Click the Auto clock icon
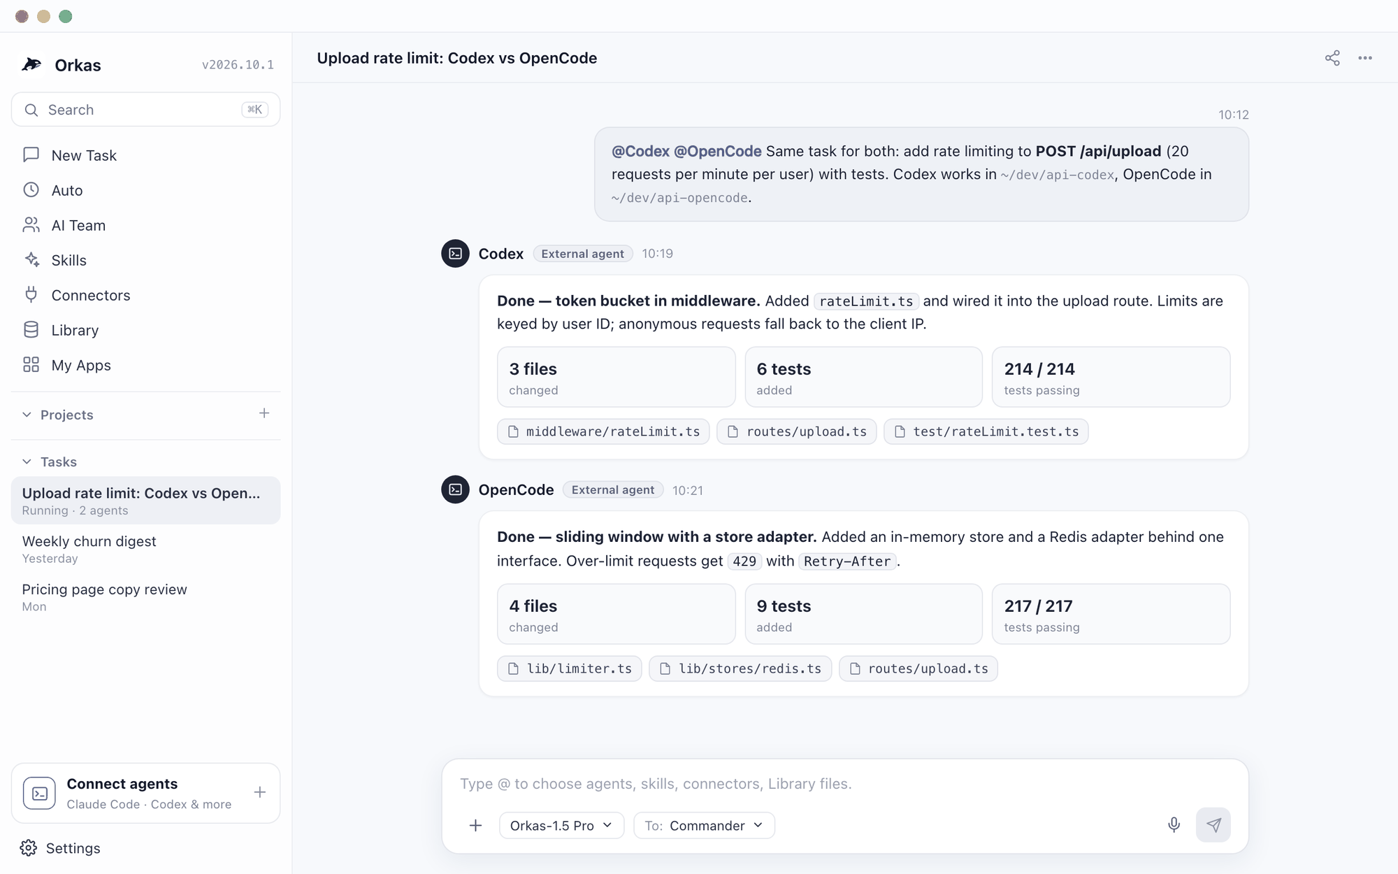1398x874 pixels. click(31, 190)
